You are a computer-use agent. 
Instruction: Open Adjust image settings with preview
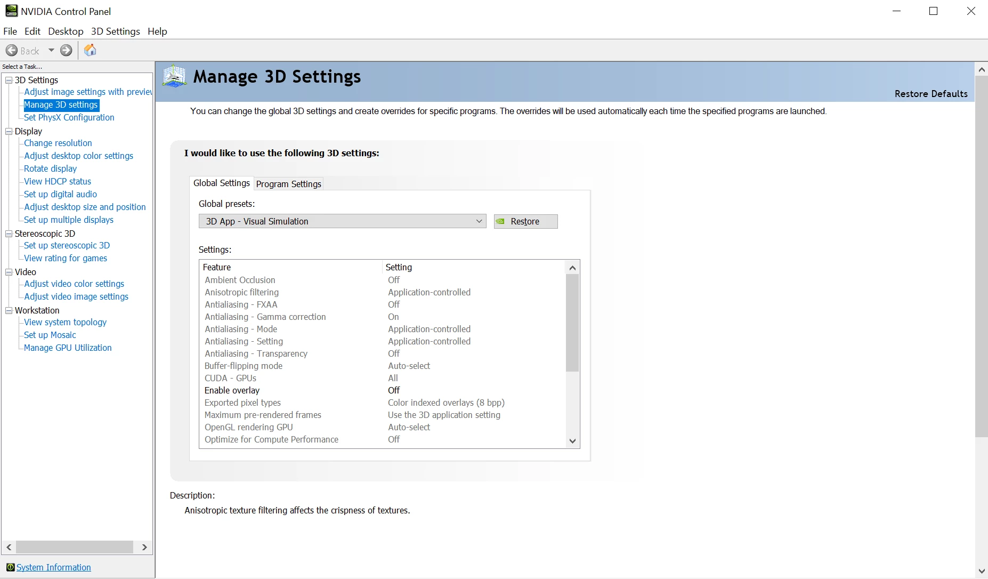click(x=88, y=92)
